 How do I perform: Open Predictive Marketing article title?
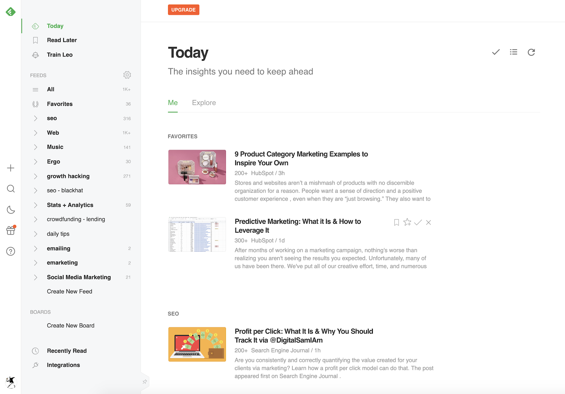pyautogui.click(x=298, y=226)
